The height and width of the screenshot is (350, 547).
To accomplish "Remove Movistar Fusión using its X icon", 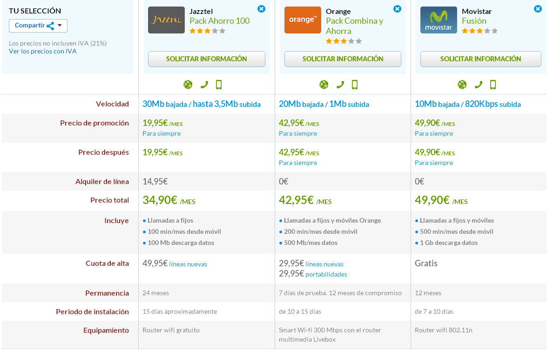I will tap(539, 9).
